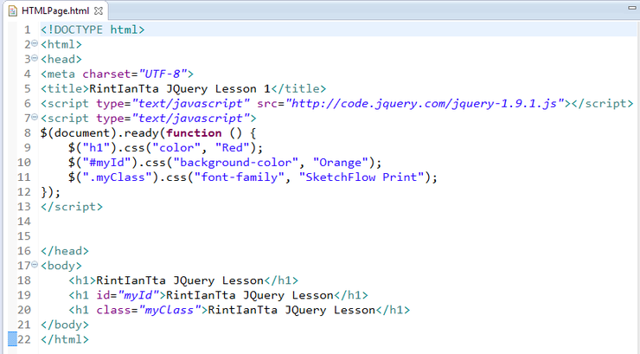Collapse the html fold marker on line 2
640x354 pixels.
(x=35, y=43)
